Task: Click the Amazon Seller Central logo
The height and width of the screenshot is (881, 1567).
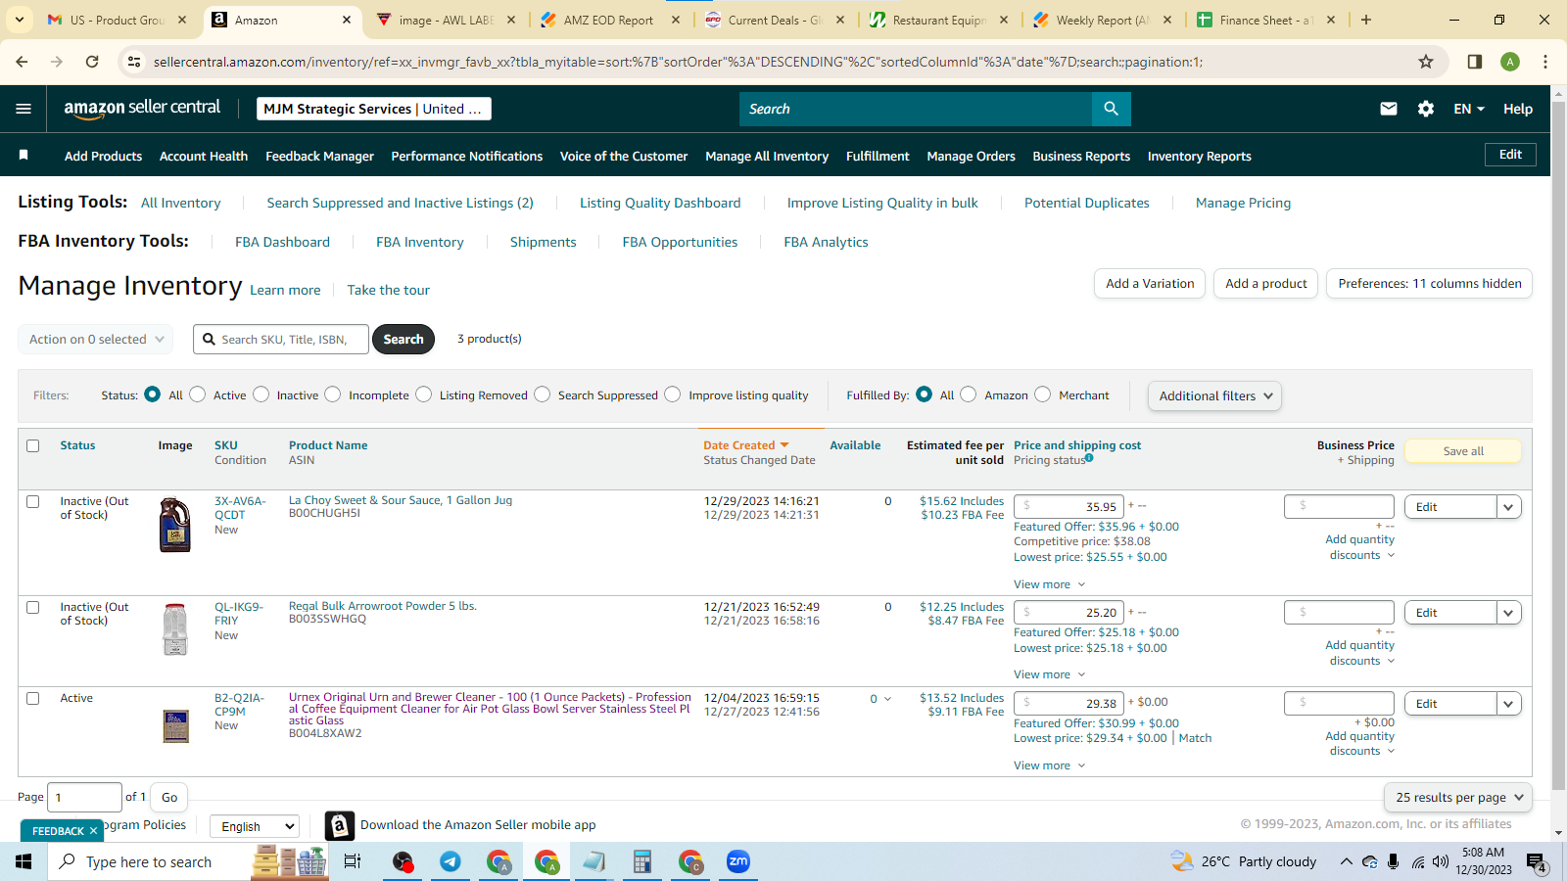Action: 142,109
